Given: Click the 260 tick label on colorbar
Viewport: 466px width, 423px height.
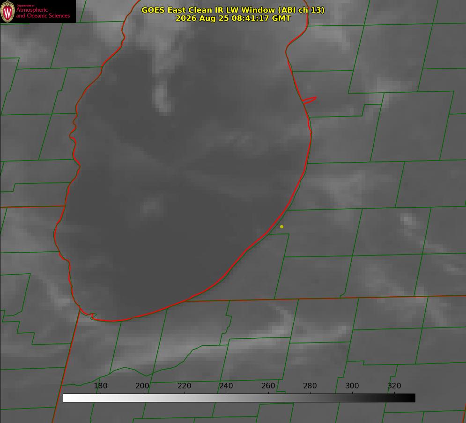Looking at the screenshot, I should (x=268, y=386).
